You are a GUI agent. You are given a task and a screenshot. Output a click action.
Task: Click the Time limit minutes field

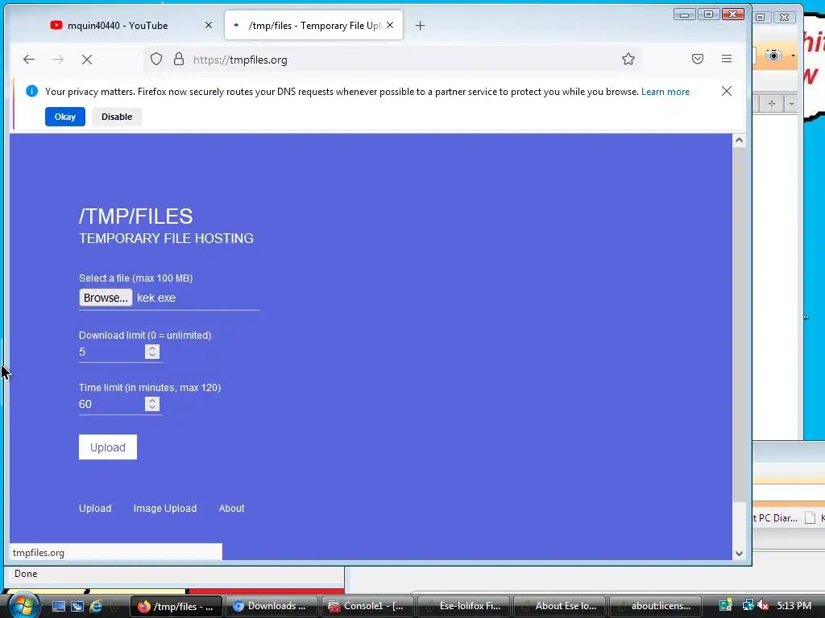111,404
